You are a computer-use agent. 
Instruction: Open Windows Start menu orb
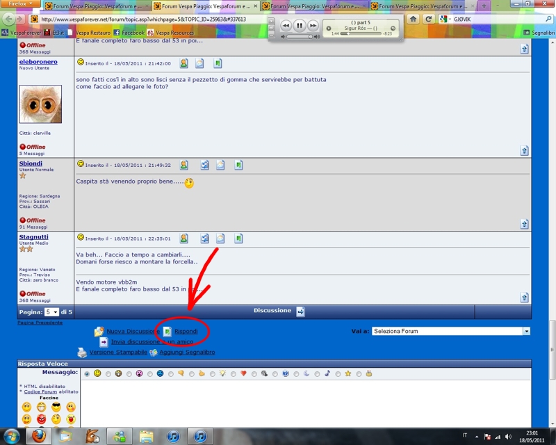pyautogui.click(x=11, y=436)
